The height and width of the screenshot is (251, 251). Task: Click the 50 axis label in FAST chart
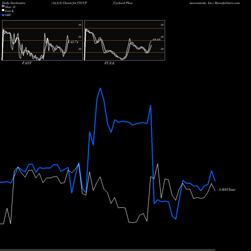[x=80, y=37]
